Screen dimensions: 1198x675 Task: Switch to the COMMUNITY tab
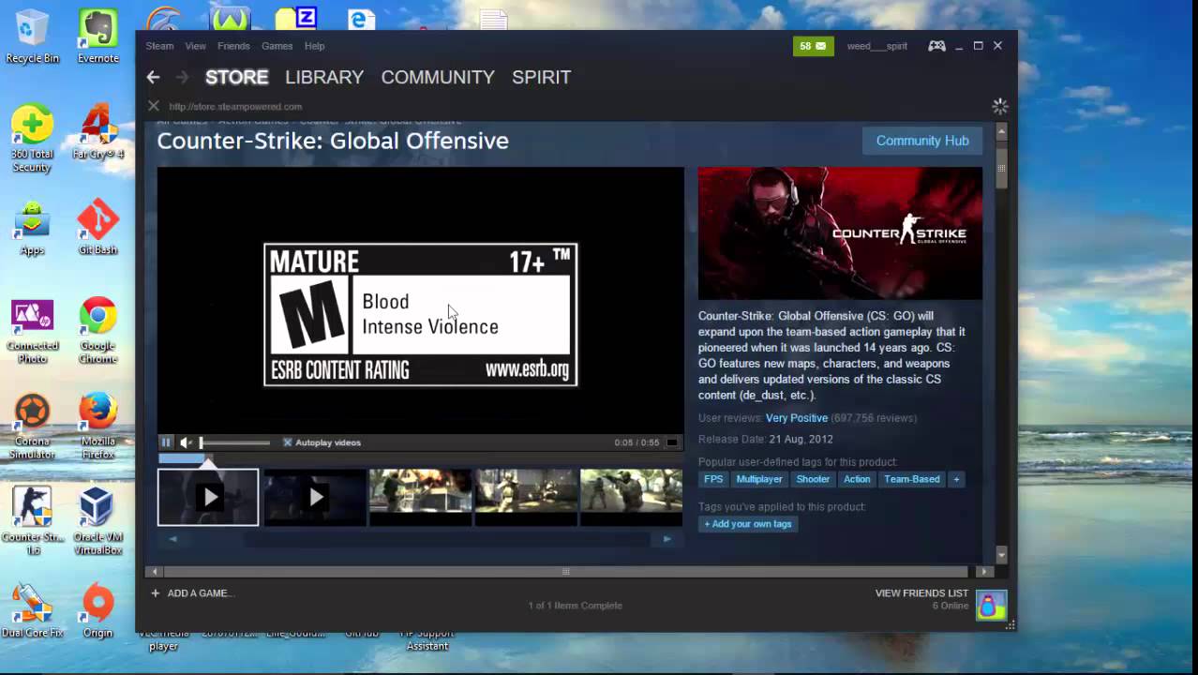pyautogui.click(x=438, y=77)
